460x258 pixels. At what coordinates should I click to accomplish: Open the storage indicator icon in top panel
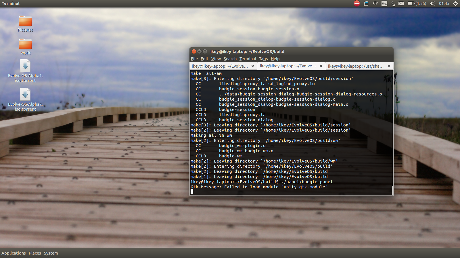pos(366,3)
